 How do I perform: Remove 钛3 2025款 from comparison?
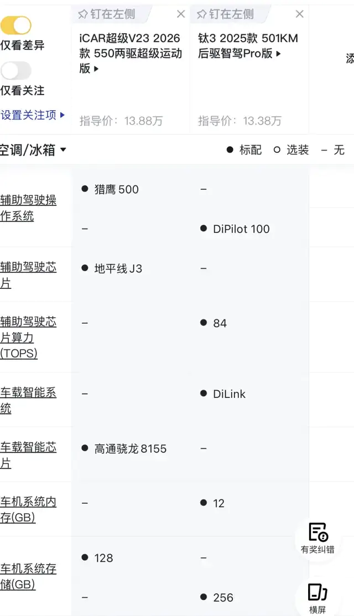pyautogui.click(x=299, y=14)
